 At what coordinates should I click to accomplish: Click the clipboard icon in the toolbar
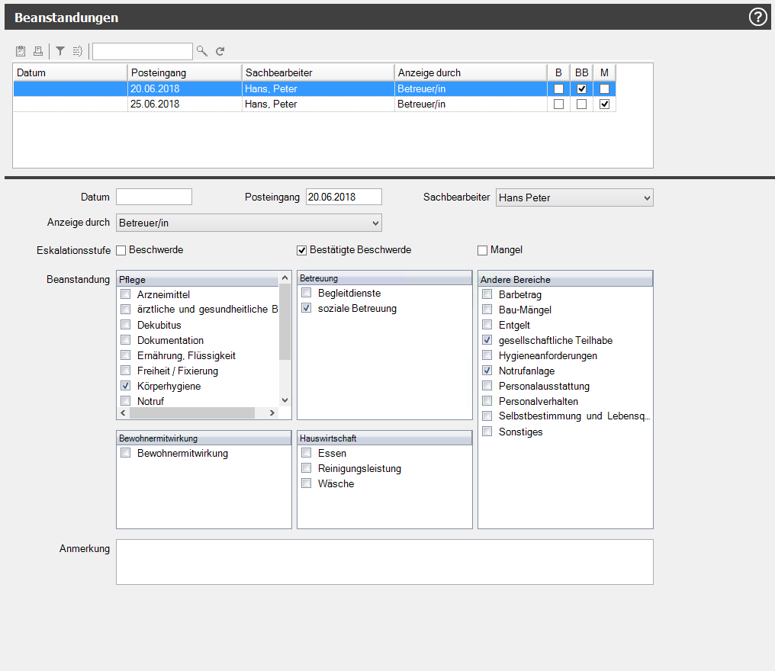pyautogui.click(x=21, y=51)
